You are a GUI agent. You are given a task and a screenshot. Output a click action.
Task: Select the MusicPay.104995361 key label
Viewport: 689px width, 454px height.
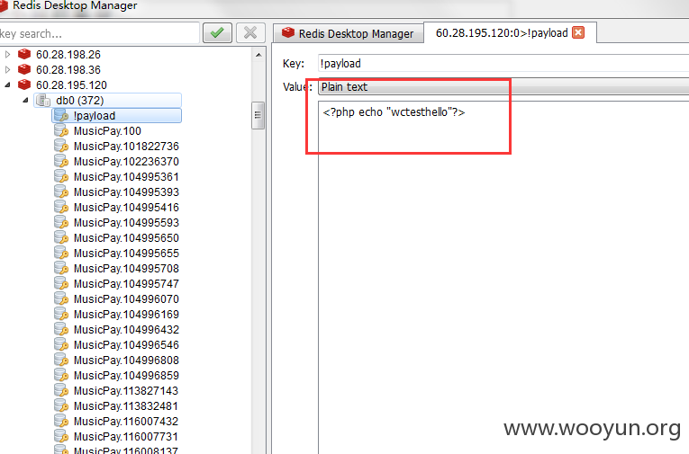coord(126,177)
